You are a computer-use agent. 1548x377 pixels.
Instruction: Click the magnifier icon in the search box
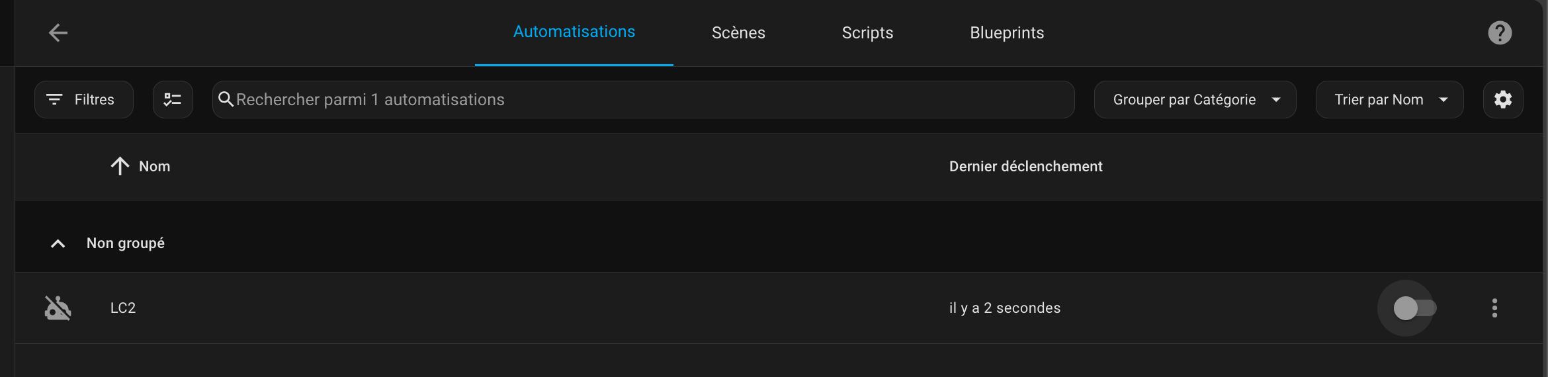[226, 99]
